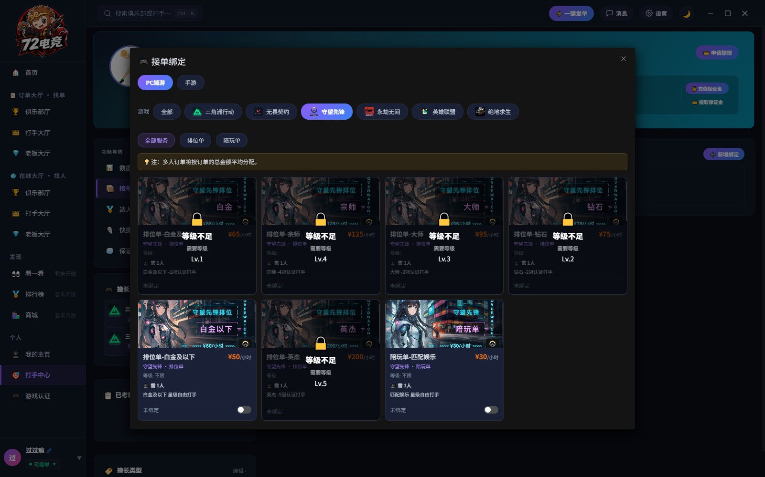Select the 打手中心 sidebar icon

coord(16,375)
